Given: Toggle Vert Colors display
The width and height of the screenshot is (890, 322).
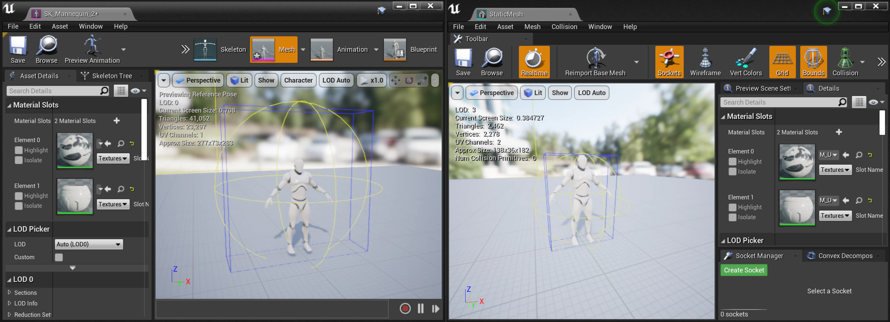Looking at the screenshot, I should pyautogui.click(x=746, y=62).
